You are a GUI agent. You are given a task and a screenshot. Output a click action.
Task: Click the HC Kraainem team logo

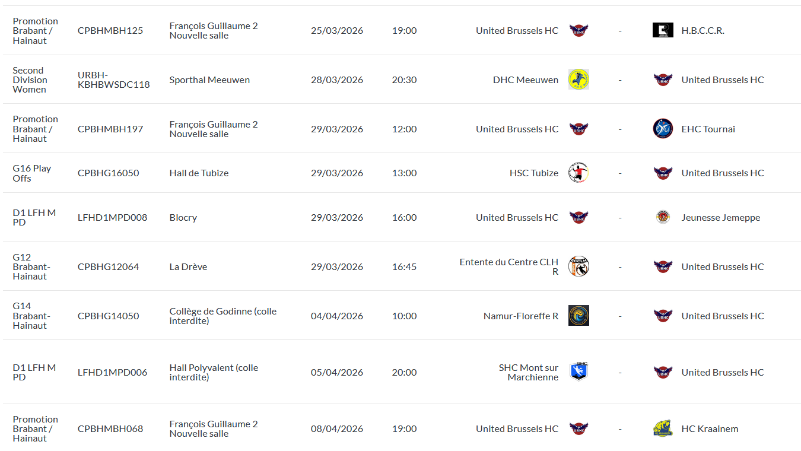tap(663, 428)
